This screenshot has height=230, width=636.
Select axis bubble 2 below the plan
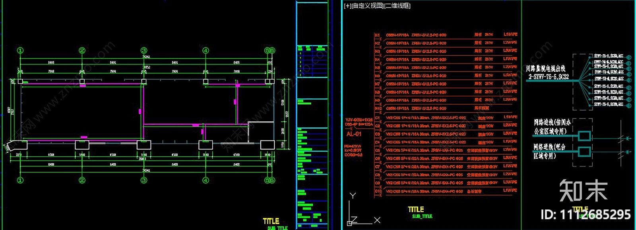pyautogui.click(x=82, y=180)
